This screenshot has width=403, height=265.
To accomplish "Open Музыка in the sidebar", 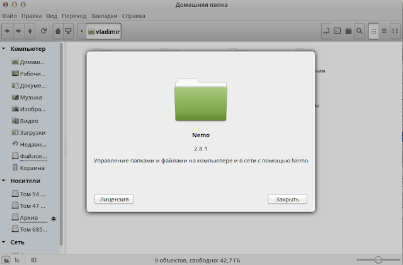I will point(26,98).
